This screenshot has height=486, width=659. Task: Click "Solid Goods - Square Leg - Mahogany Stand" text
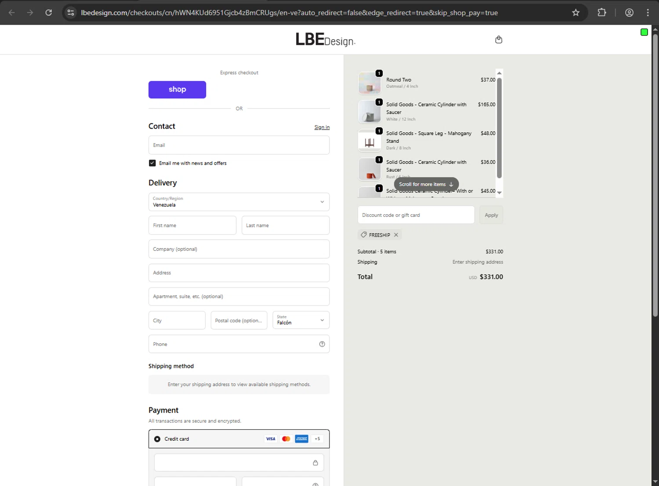coord(429,137)
